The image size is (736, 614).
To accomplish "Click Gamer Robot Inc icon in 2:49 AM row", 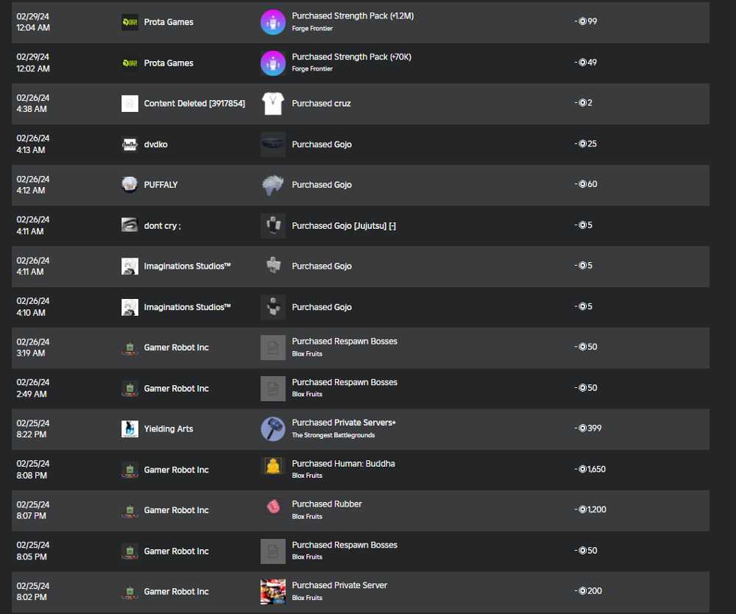I will pos(130,388).
